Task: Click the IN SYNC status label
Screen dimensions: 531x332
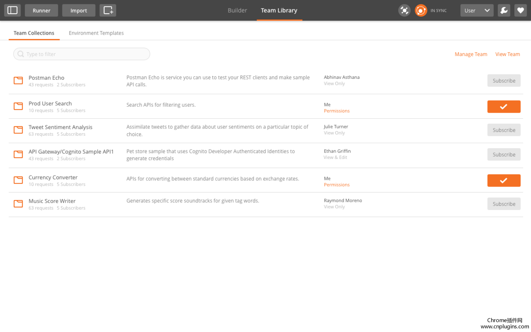Action: pos(439,11)
